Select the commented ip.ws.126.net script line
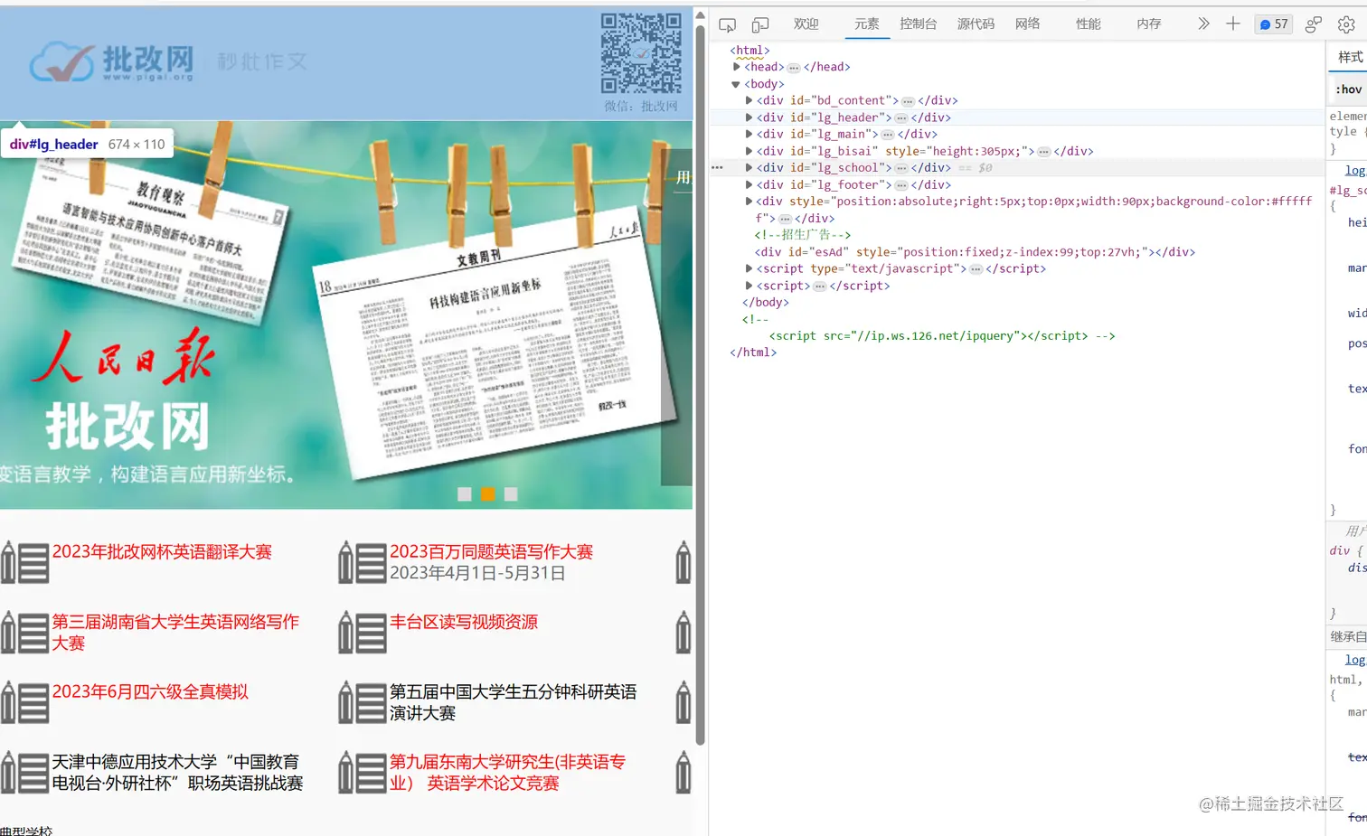Screen dimensions: 1367x836 click(942, 336)
